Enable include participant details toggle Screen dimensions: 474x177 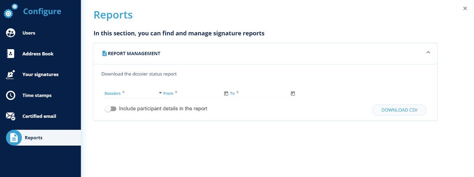coord(110,109)
